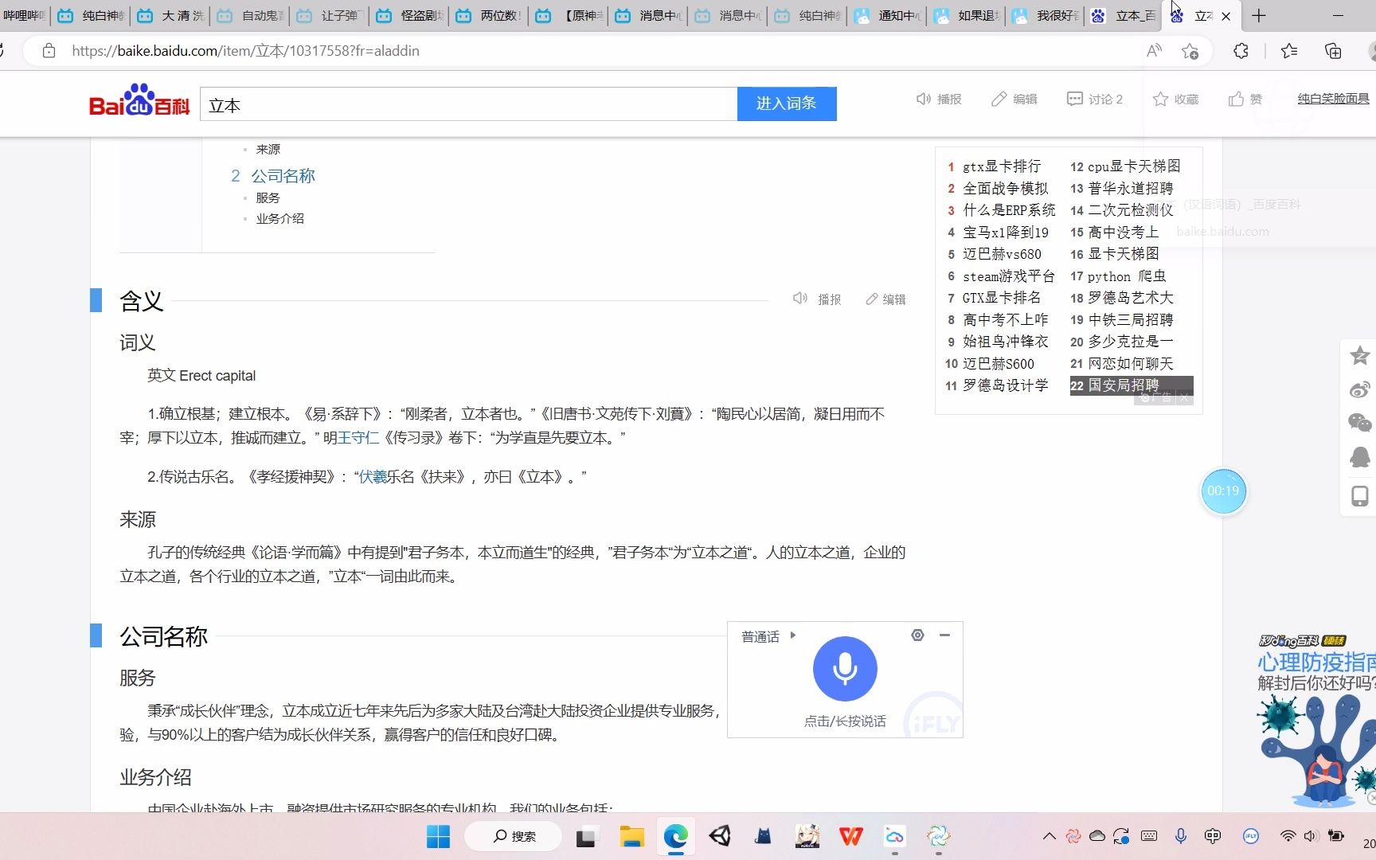
Task: Open browser collections icon
Action: (1333, 51)
